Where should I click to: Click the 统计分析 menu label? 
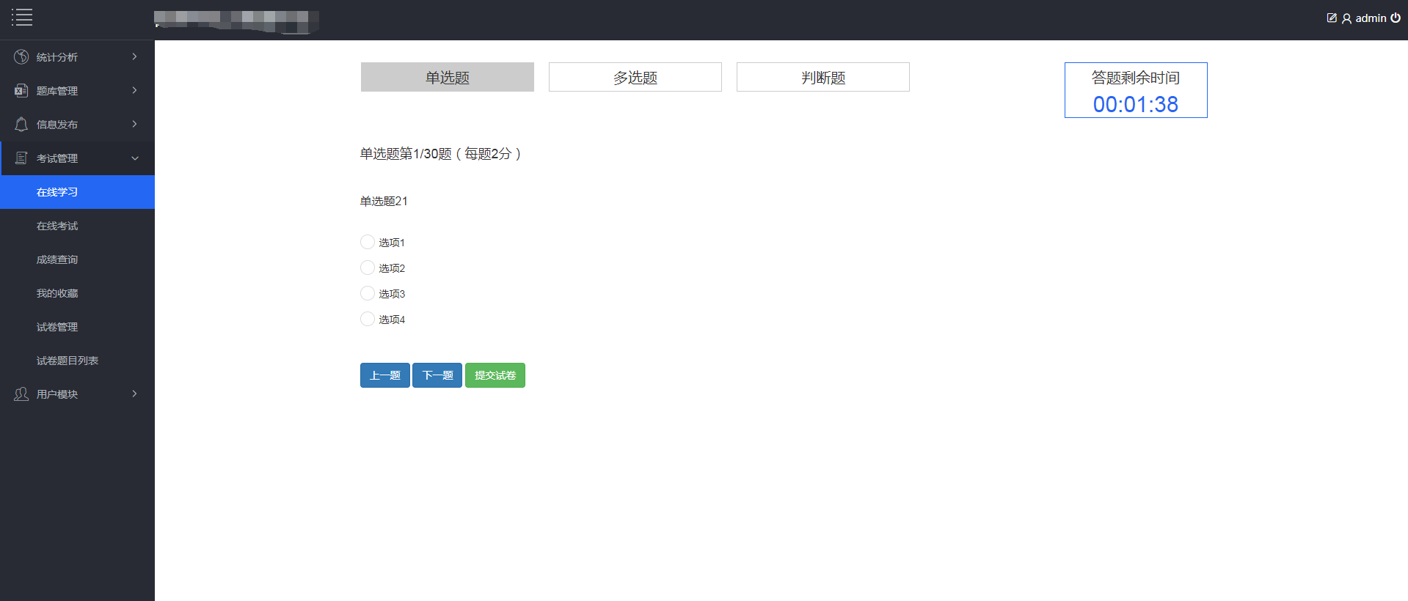[x=57, y=57]
